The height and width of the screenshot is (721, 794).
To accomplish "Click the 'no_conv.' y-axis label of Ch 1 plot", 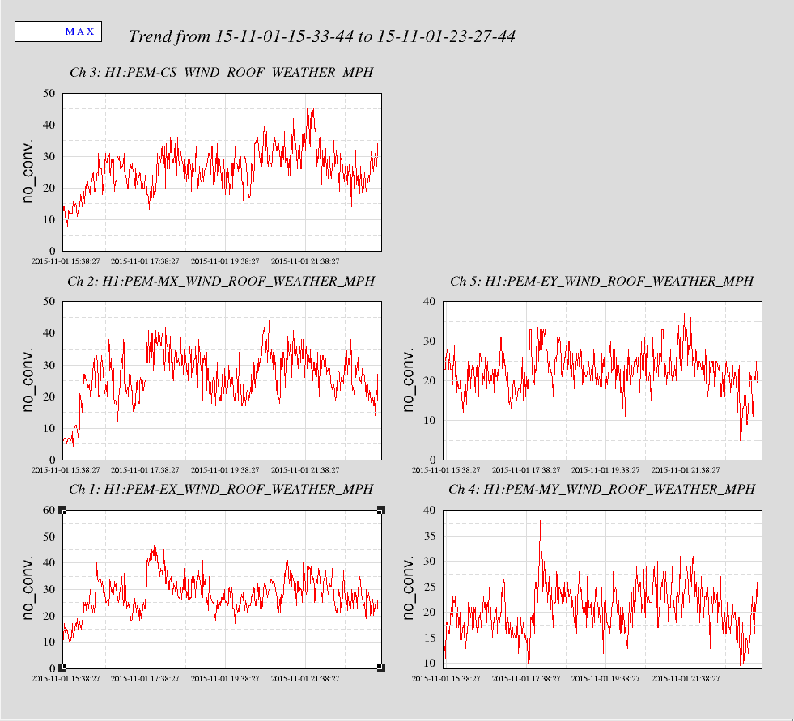I will (x=28, y=587).
